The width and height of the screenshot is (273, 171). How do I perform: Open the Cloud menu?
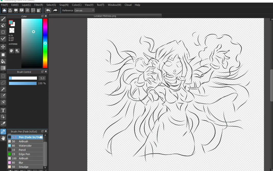128,5
